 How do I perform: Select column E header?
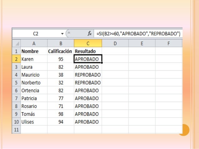[x=142, y=43]
